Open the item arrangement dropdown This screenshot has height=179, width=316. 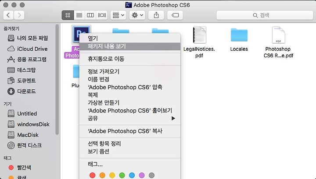coord(118,15)
